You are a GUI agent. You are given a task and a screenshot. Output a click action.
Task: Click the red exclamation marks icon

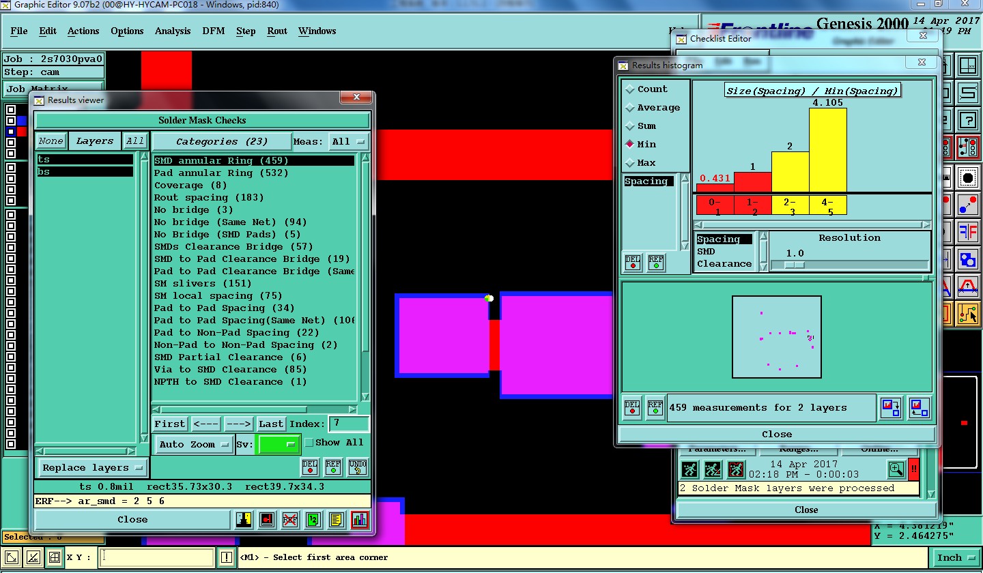coord(914,469)
